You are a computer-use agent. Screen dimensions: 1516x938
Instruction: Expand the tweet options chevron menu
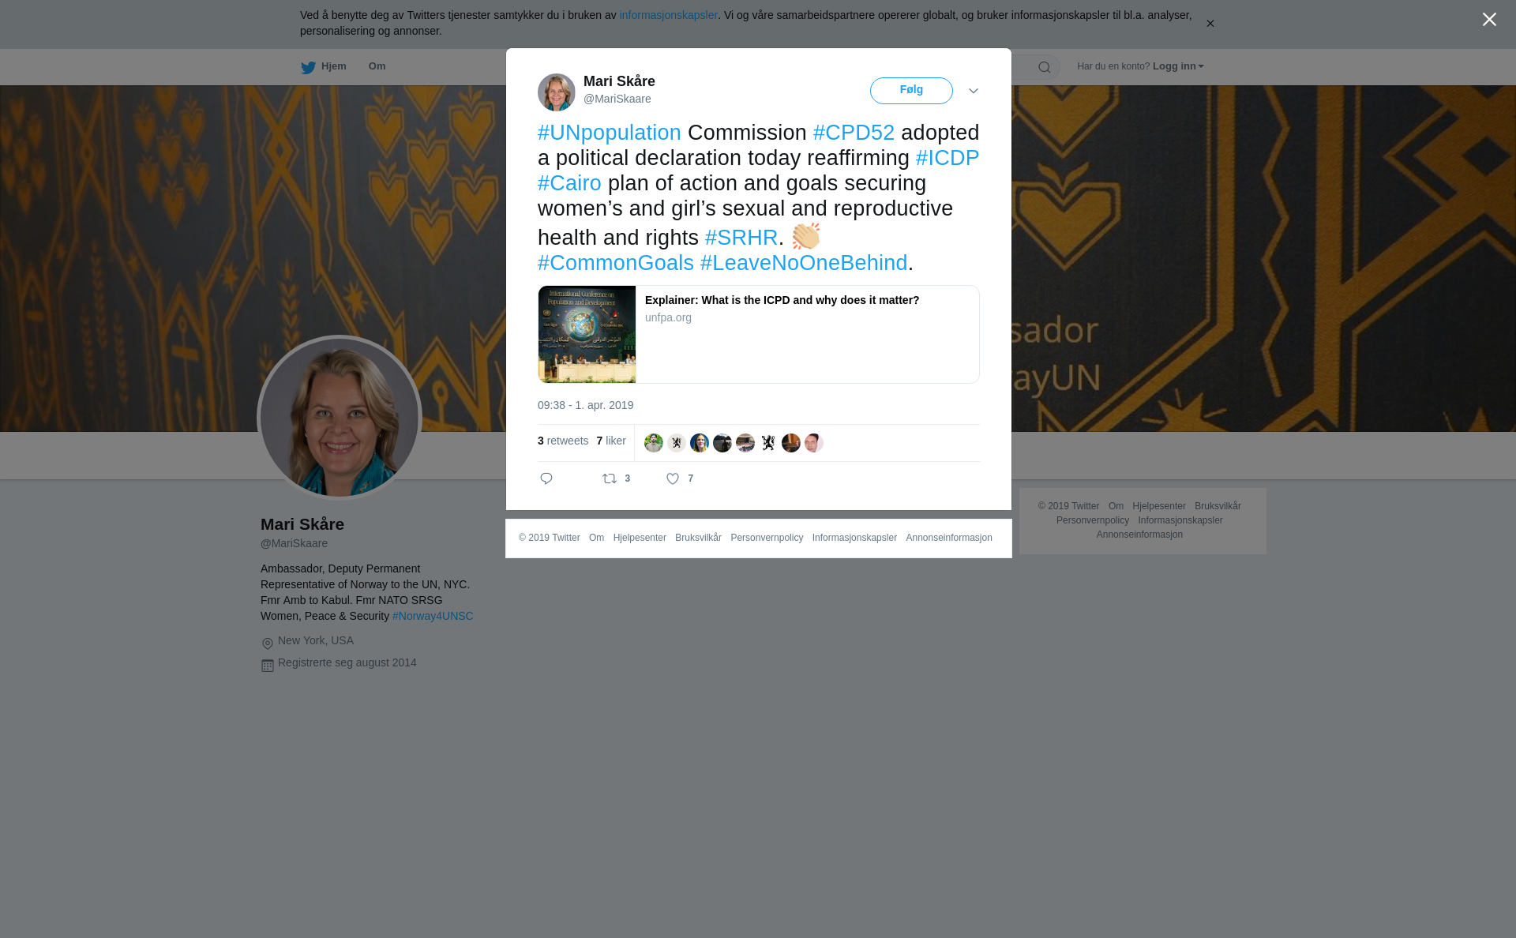click(x=974, y=91)
